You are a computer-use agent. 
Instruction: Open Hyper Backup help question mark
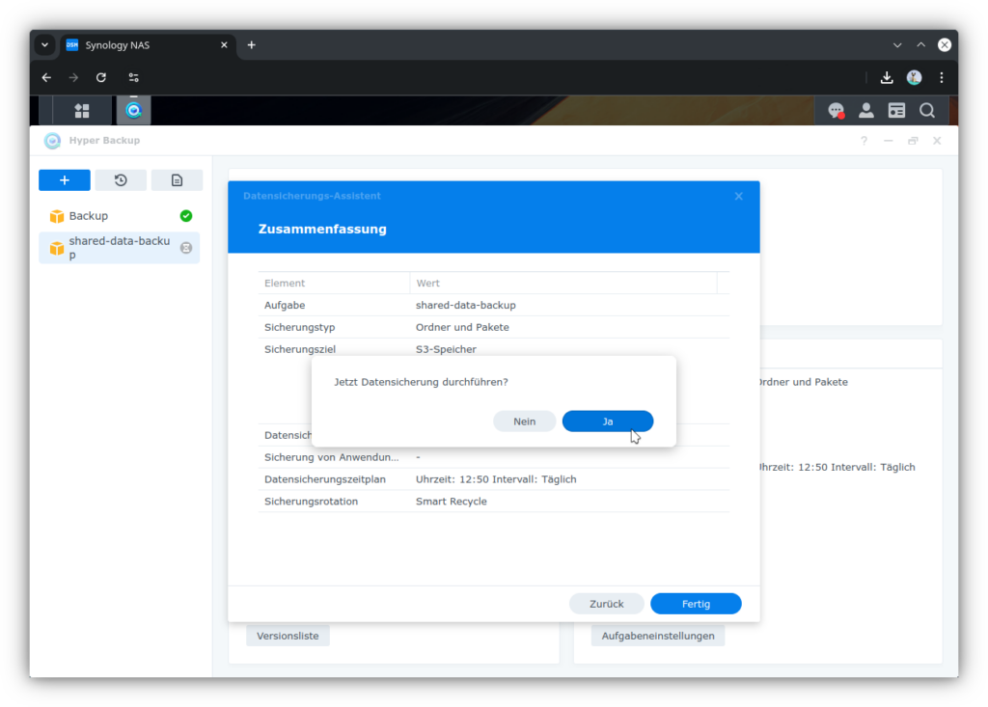pyautogui.click(x=864, y=141)
